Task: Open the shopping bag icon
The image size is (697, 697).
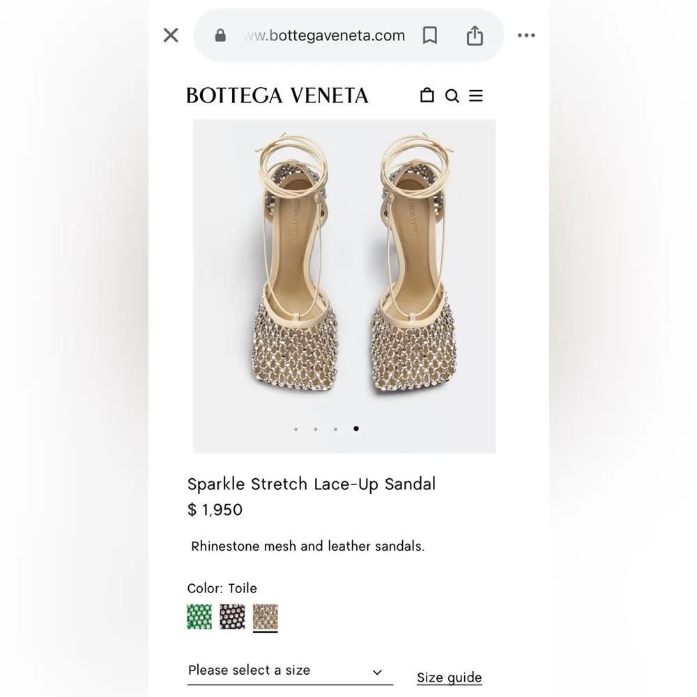Action: click(427, 95)
